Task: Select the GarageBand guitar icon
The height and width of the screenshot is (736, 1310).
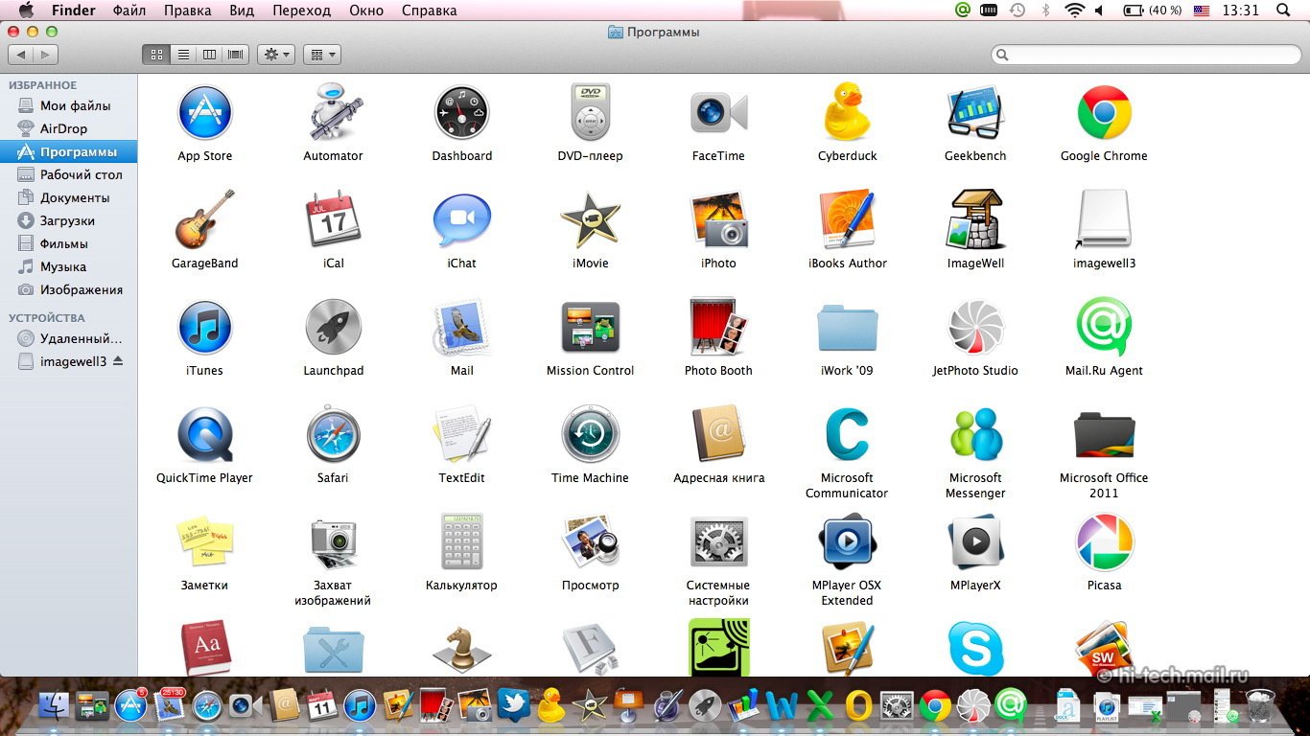Action: pyautogui.click(x=205, y=220)
